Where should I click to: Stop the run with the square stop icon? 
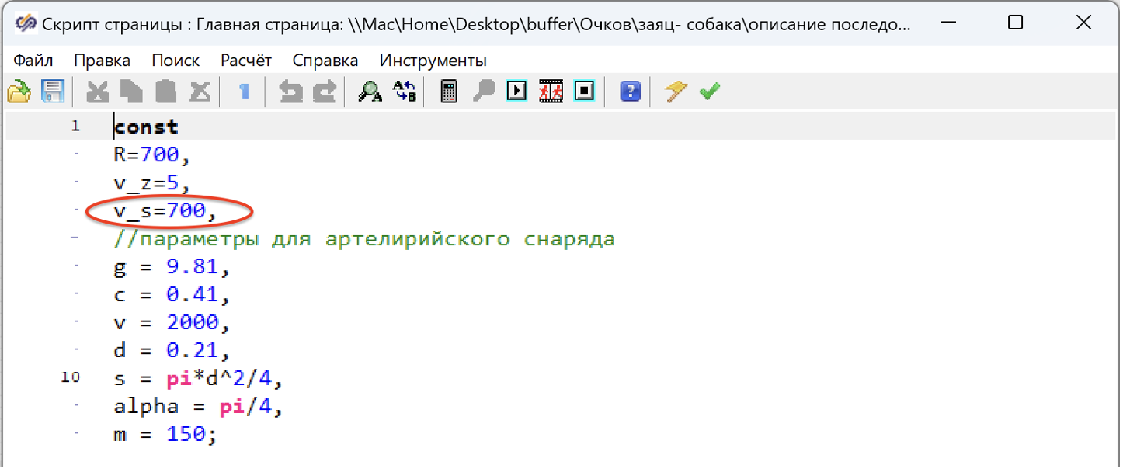[585, 92]
